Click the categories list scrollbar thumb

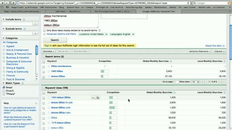click(x=37, y=50)
